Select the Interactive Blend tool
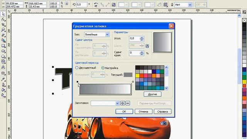 click(3, 73)
